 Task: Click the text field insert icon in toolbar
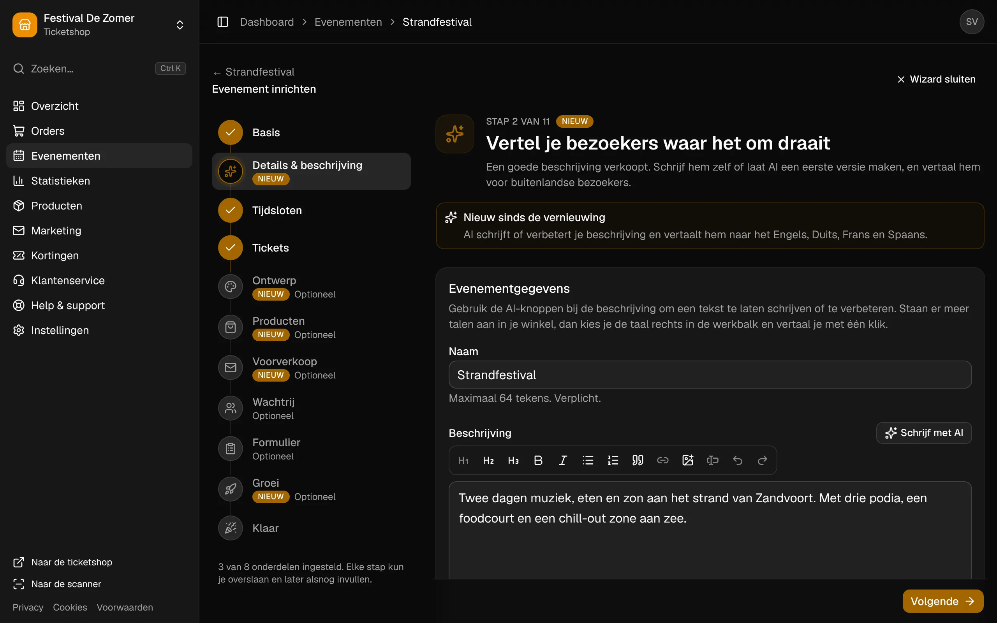click(713, 460)
